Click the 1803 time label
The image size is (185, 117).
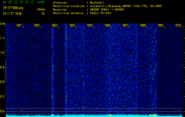(x=54, y=25)
